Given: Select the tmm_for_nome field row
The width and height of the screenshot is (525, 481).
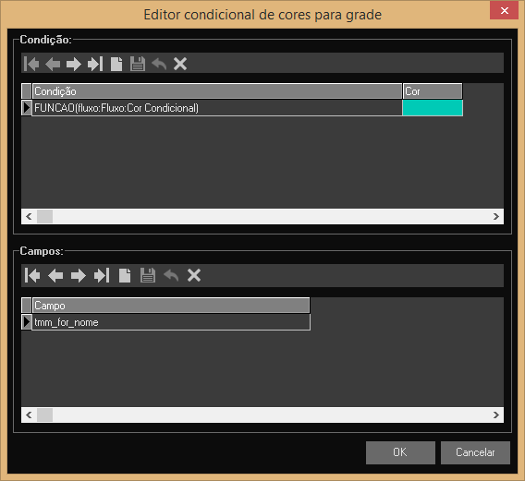Looking at the screenshot, I should pyautogui.click(x=171, y=322).
